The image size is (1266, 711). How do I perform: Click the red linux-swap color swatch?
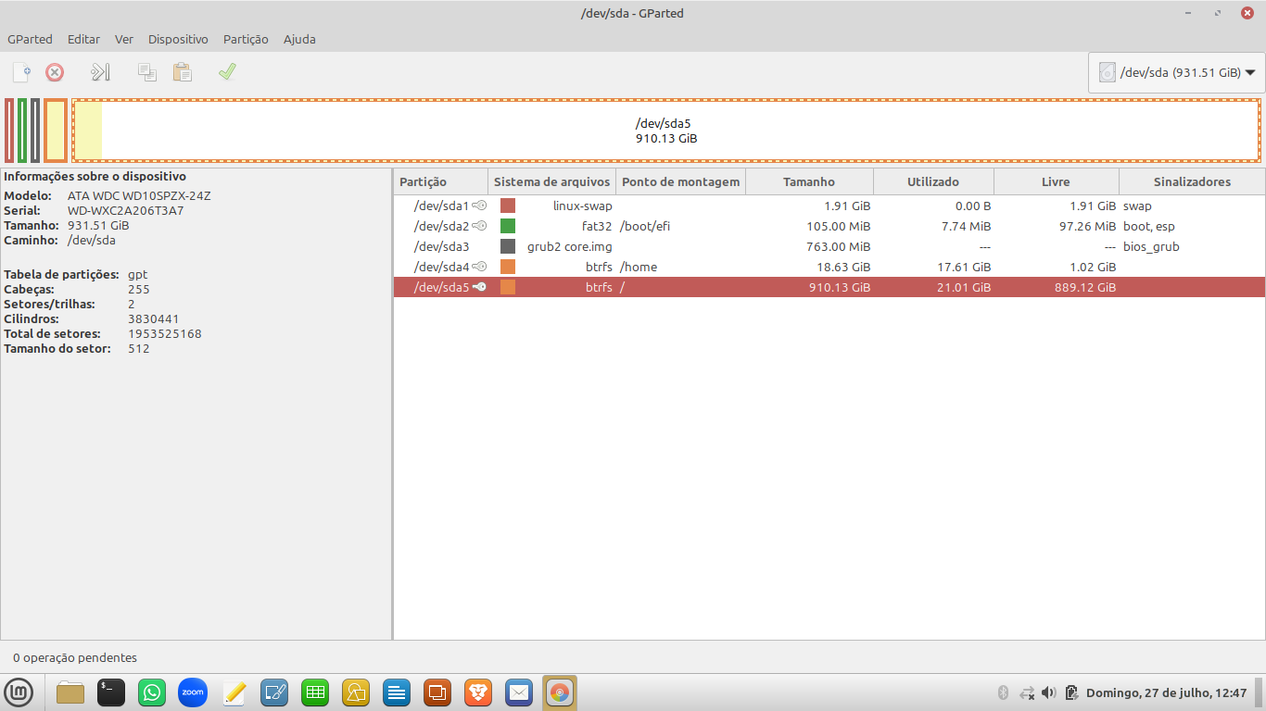point(508,206)
